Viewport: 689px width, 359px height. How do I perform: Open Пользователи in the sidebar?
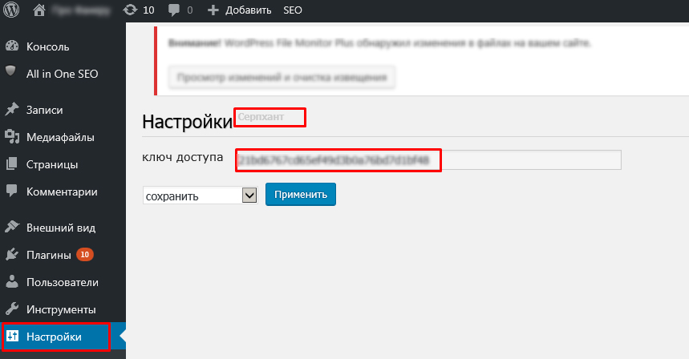(x=63, y=282)
